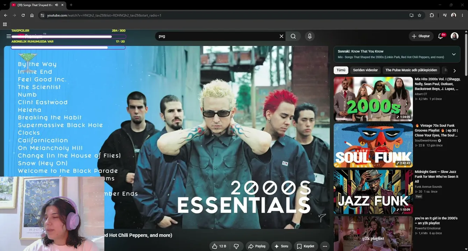Open the browser home page
Viewport: 468px width, 251px height.
32,15
